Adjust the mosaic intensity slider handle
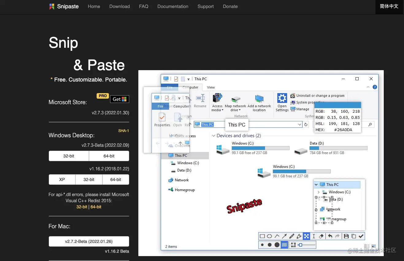404x261 pixels. (300, 245)
